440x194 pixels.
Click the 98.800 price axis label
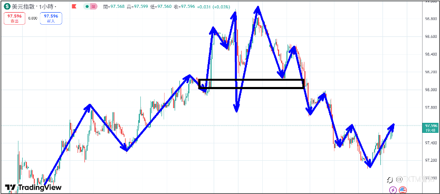[431, 19]
